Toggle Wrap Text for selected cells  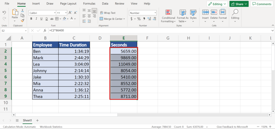point(107,13)
